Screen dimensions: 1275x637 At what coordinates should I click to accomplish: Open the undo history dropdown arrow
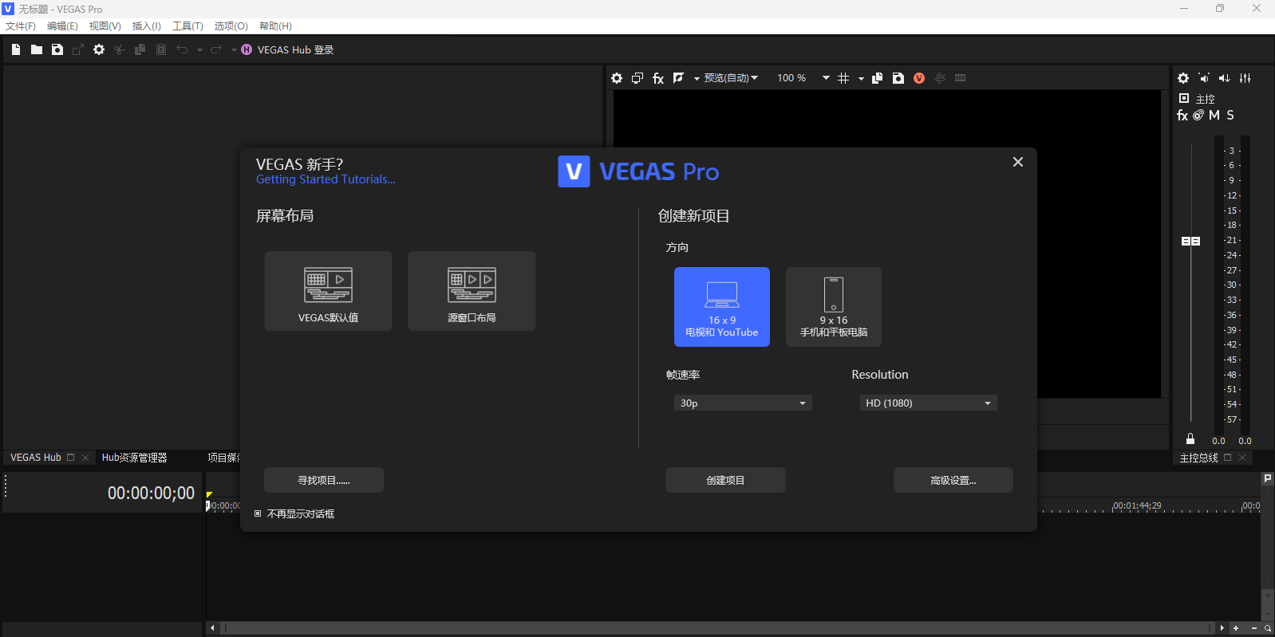(x=199, y=50)
